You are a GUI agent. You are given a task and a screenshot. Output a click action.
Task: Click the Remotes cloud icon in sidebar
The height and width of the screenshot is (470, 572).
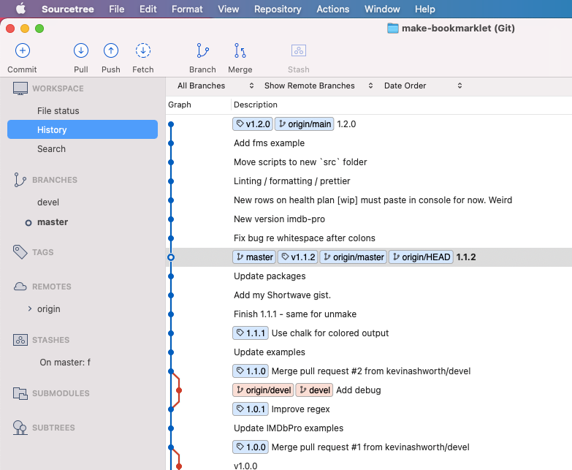pyautogui.click(x=20, y=287)
